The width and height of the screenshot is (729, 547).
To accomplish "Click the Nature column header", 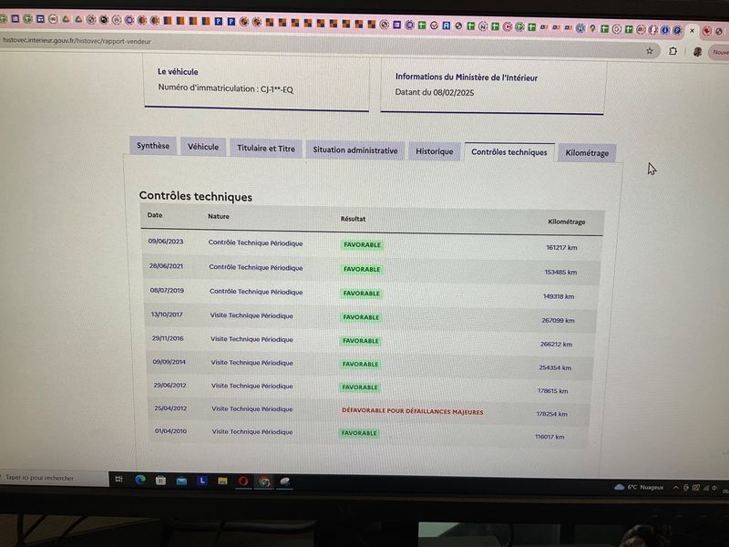I will [219, 216].
